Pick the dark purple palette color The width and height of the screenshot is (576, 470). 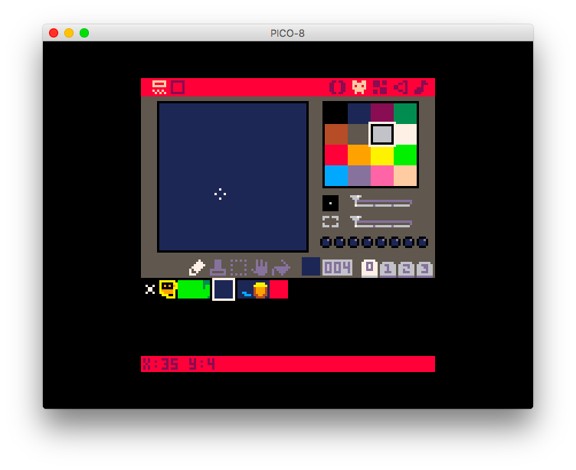click(382, 114)
